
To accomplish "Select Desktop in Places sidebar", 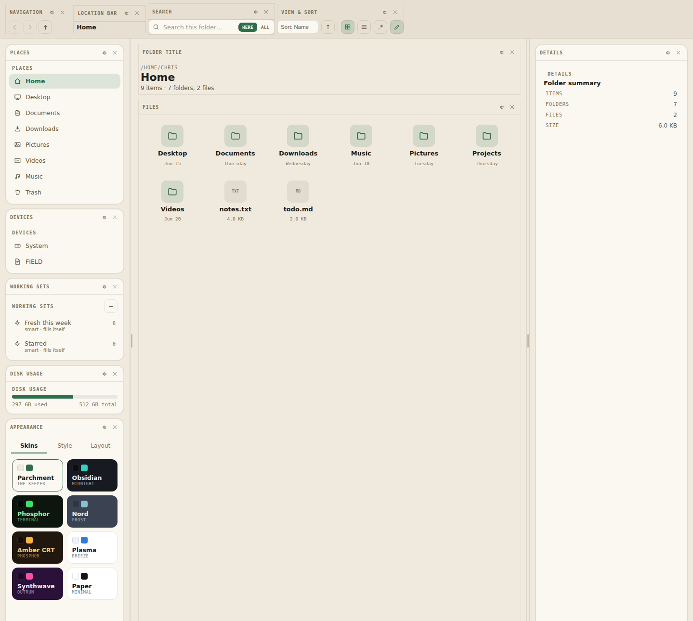I will (65, 97).
